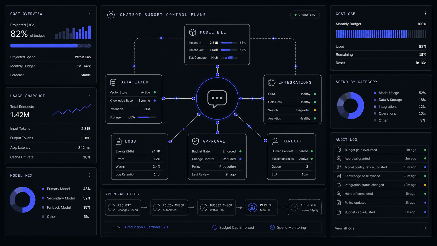Click the Monthly Budget segmented progress bar
Image resolution: width=437 pixels, height=246 pixels.
(x=381, y=34)
